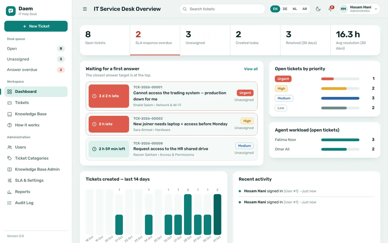Image resolution: width=388 pixels, height=243 pixels.
Task: Click the Knowledge Base book icon
Action: pyautogui.click(x=9, y=114)
